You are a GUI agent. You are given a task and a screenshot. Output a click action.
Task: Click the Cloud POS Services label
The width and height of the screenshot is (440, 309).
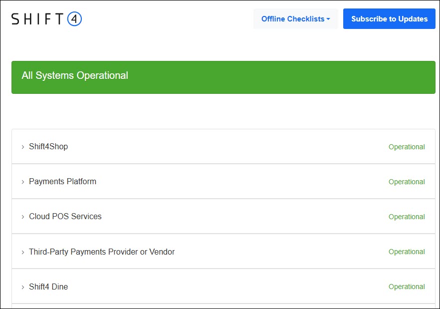pyautogui.click(x=65, y=216)
